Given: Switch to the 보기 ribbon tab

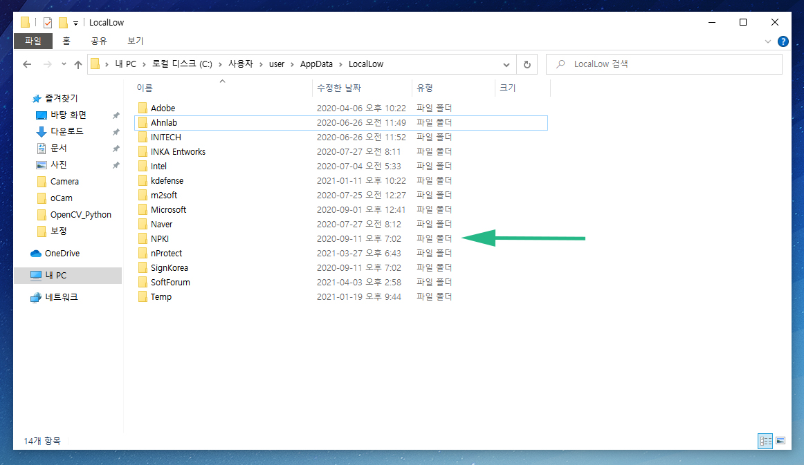Looking at the screenshot, I should tap(136, 41).
